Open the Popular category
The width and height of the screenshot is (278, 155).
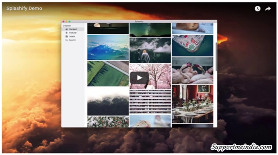coord(73,33)
